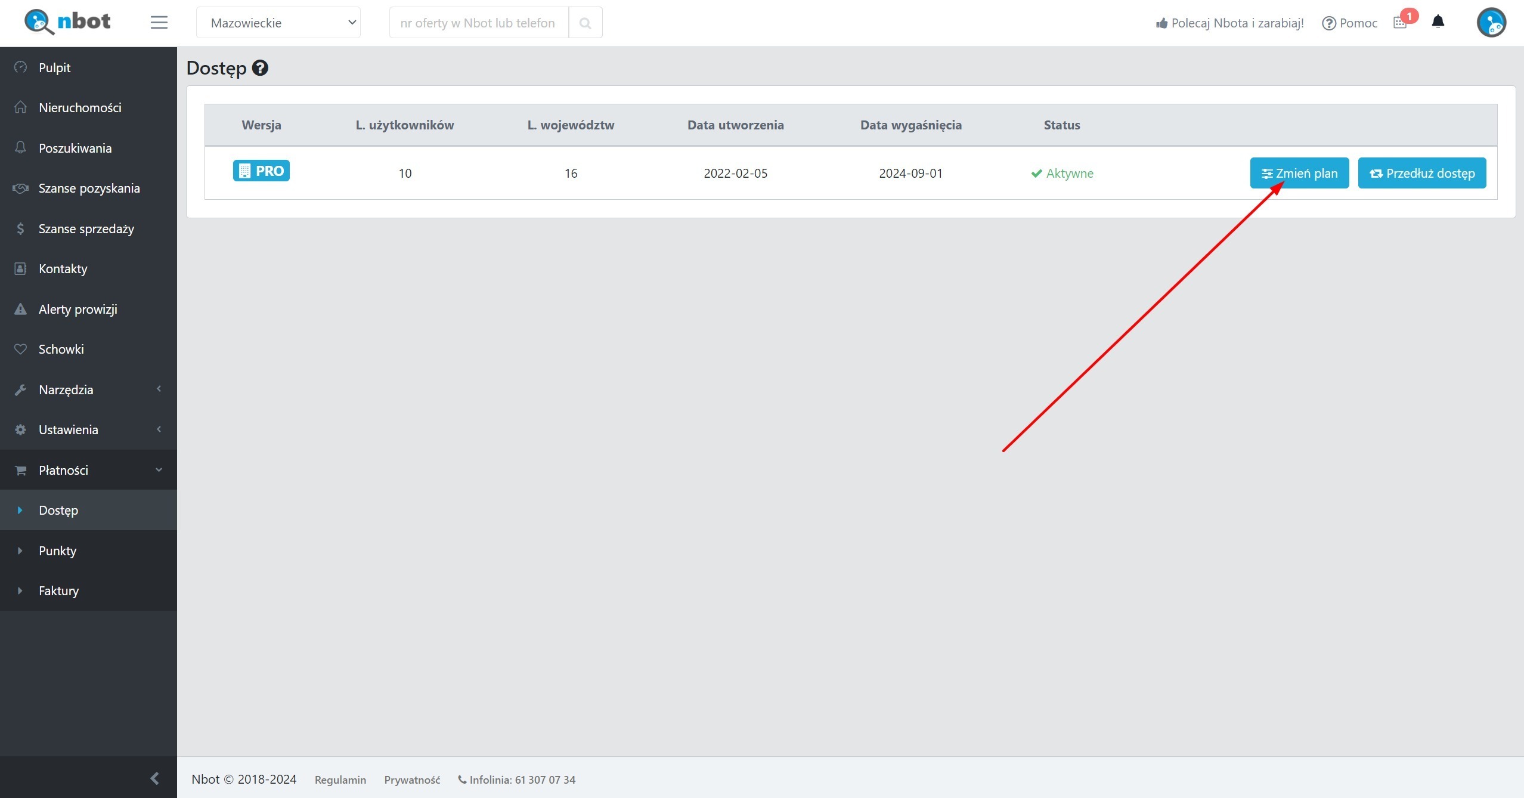This screenshot has width=1524, height=798.
Task: Open Punkty submenu item
Action: click(58, 550)
